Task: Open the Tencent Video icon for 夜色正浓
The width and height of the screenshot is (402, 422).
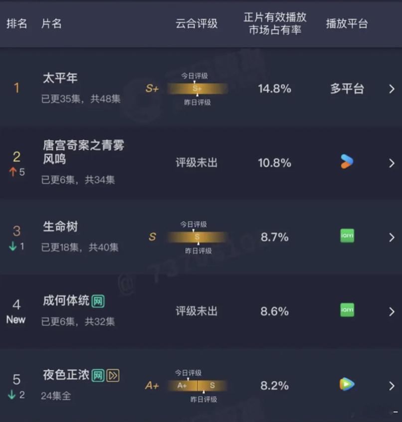Action: point(346,385)
